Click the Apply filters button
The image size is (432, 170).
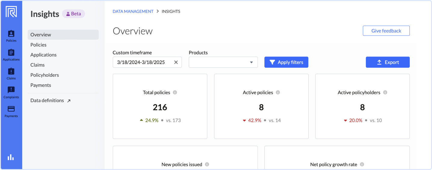tap(286, 62)
